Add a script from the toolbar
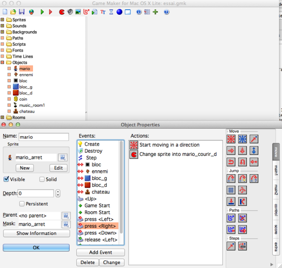This screenshot has height=268, width=282. [x=95, y=12]
